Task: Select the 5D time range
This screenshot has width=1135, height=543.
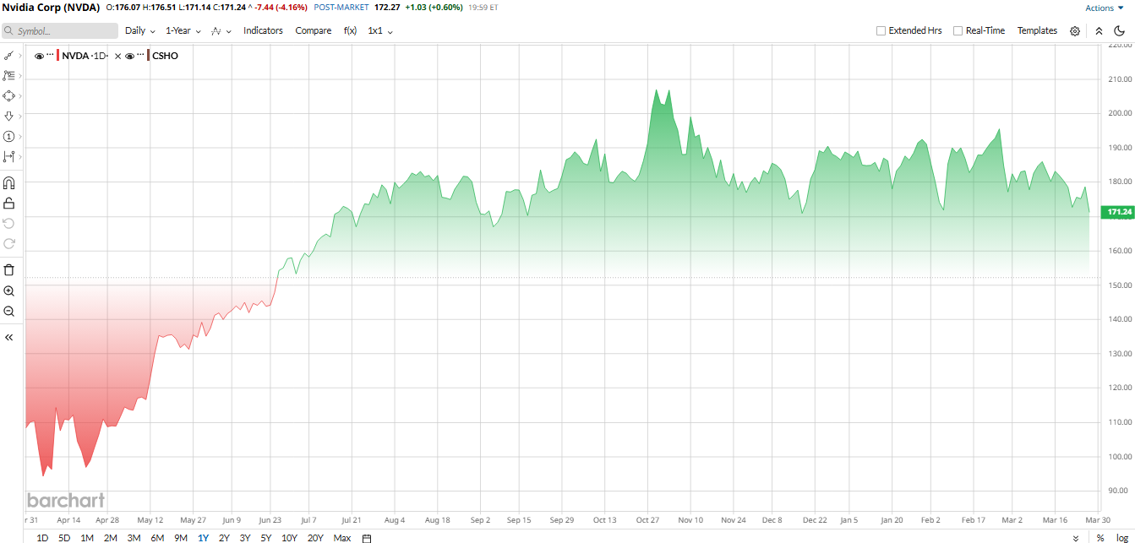Action: tap(64, 538)
